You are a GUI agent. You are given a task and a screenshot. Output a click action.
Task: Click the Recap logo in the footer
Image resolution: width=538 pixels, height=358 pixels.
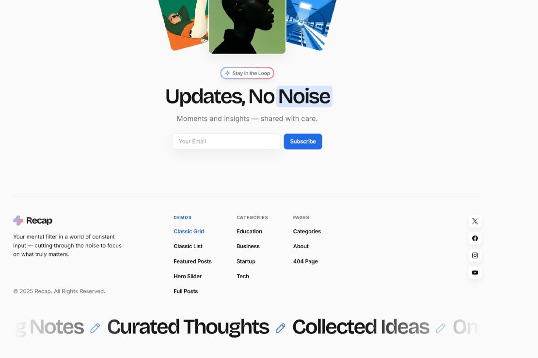click(x=32, y=221)
